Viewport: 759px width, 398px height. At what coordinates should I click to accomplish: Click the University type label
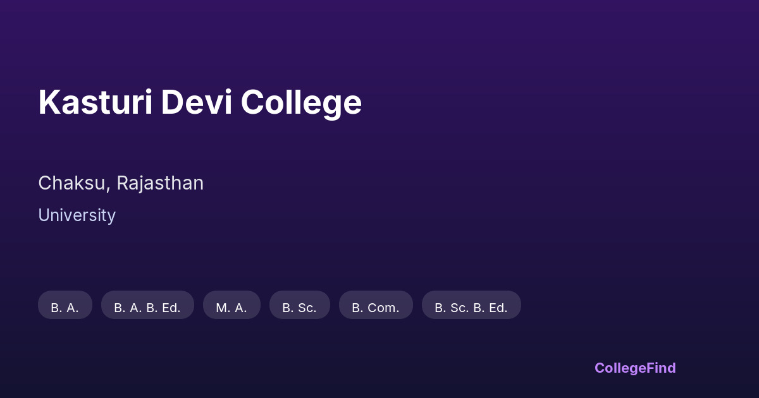click(77, 215)
